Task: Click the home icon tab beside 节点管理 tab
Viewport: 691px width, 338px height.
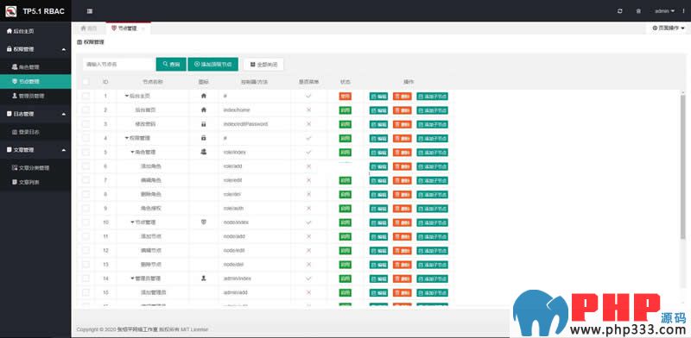Action: click(x=89, y=28)
